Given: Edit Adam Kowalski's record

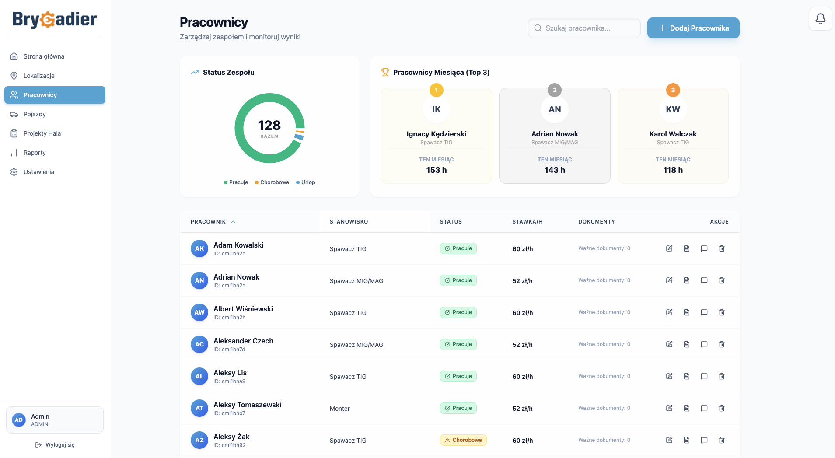Looking at the screenshot, I should coord(669,248).
